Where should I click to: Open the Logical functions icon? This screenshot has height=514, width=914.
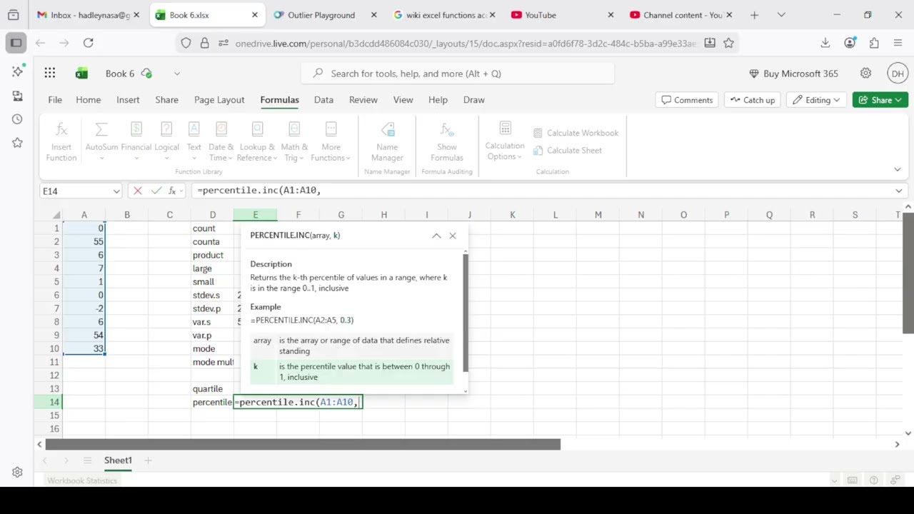coord(166,141)
